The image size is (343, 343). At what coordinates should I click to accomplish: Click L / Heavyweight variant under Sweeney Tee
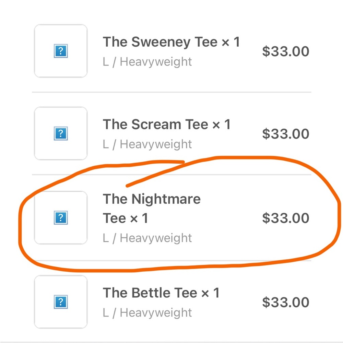point(147,62)
